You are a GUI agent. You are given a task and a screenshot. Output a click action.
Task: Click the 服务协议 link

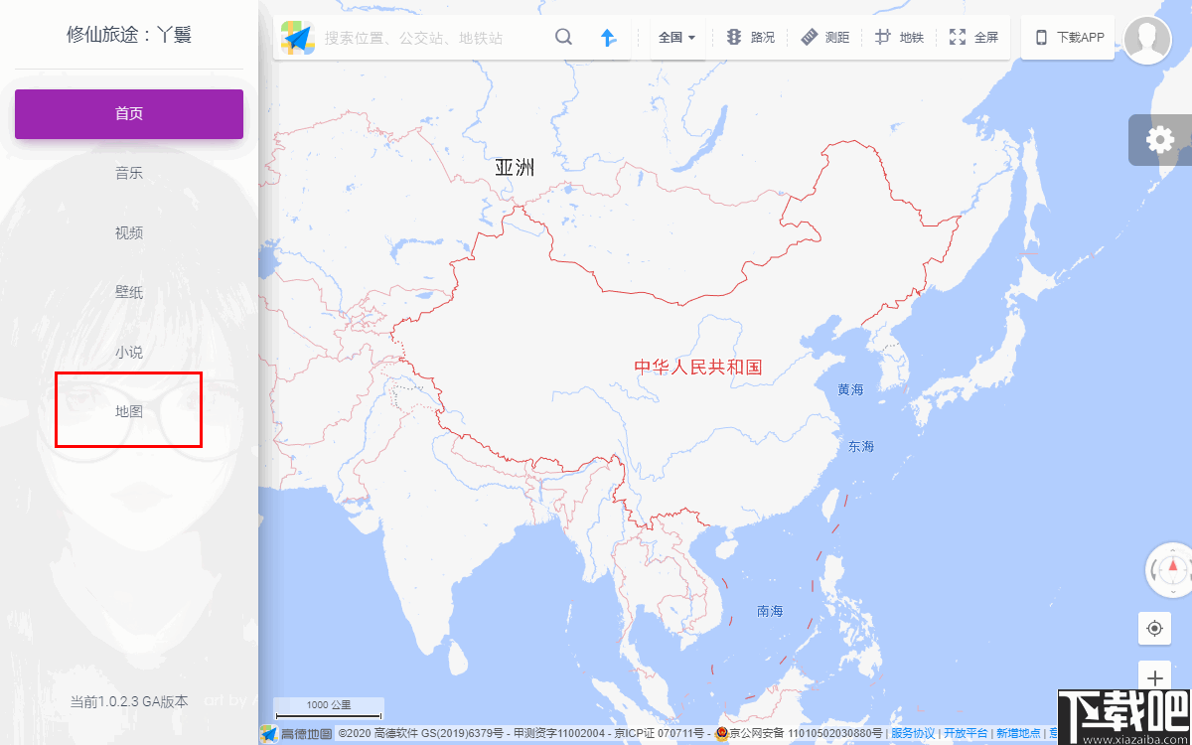tap(913, 733)
